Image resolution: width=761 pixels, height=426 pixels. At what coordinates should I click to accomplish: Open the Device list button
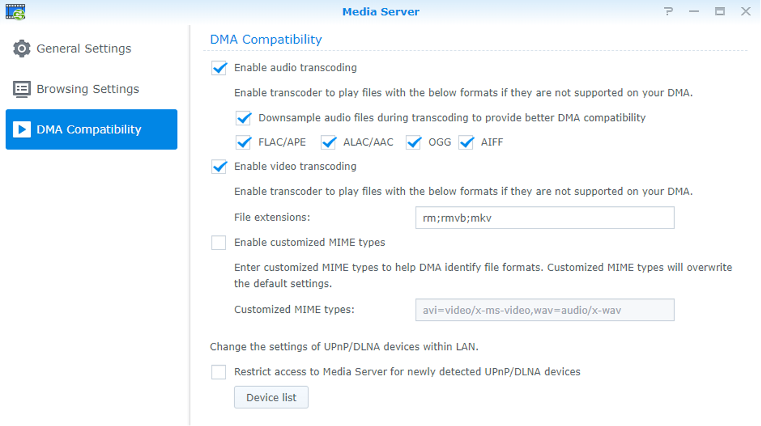point(271,397)
